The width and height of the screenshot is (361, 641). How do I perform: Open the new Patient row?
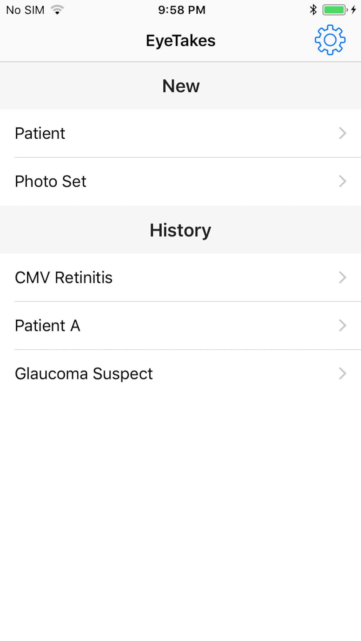(180, 134)
